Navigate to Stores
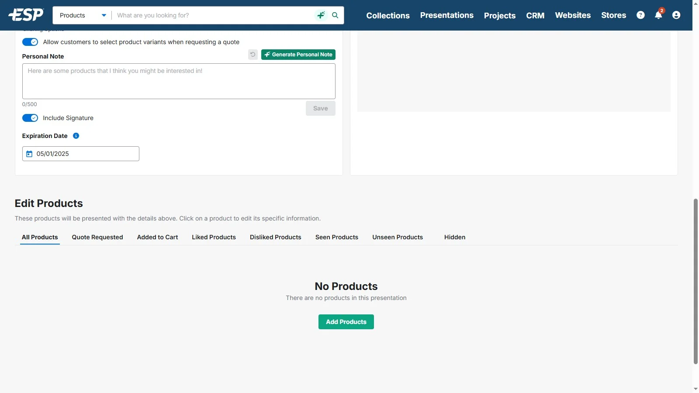The image size is (699, 393). point(613,15)
